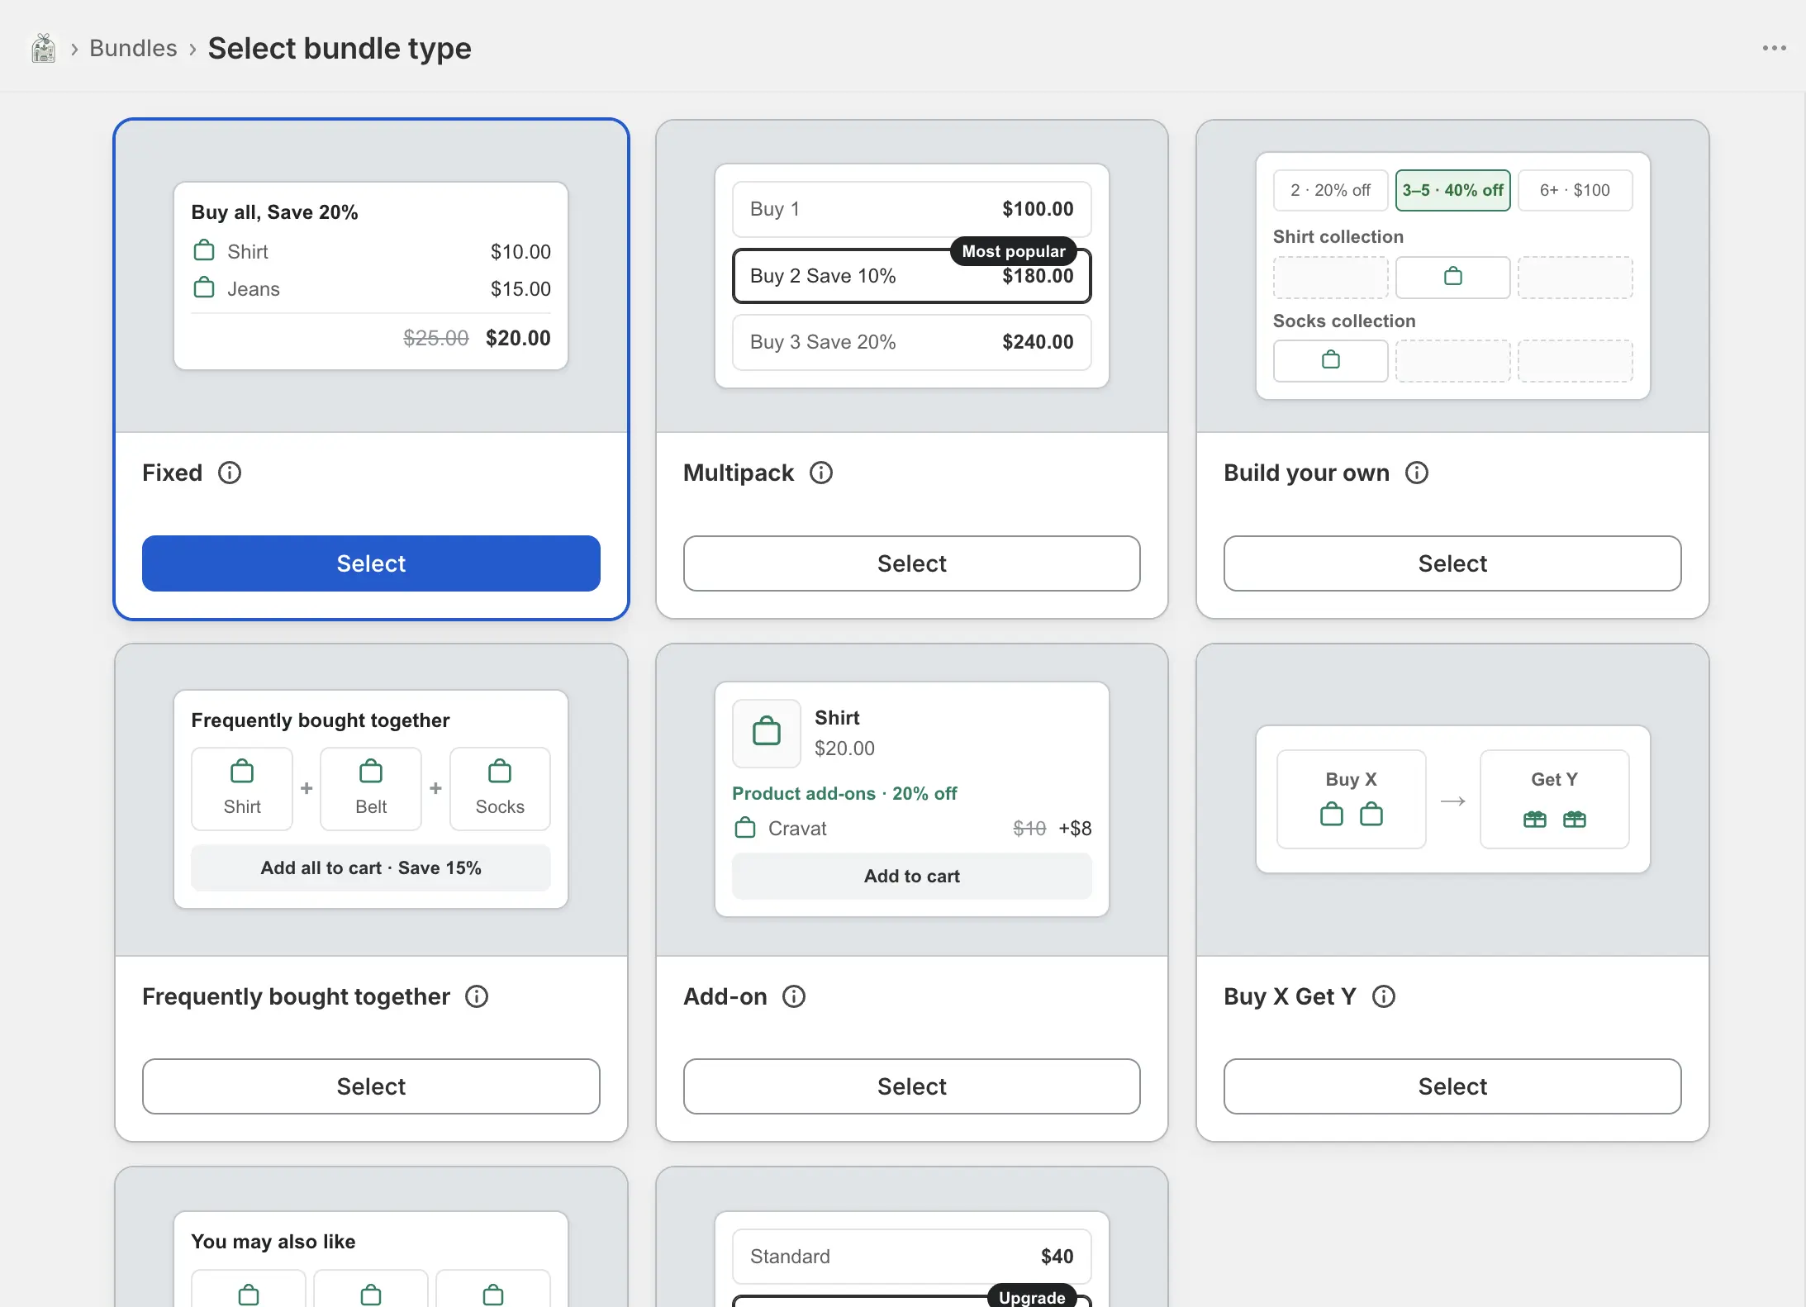Click the 'Standard' $40 preview row

912,1257
